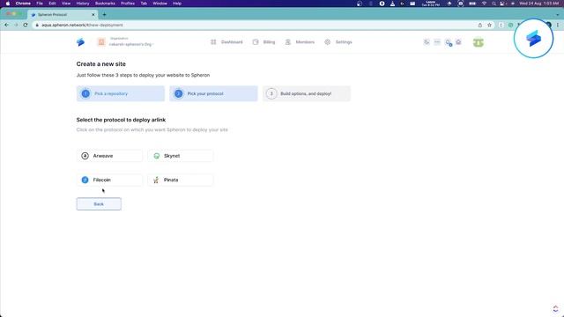Click the Arweave logo icon
The image size is (564, 317).
[85, 156]
